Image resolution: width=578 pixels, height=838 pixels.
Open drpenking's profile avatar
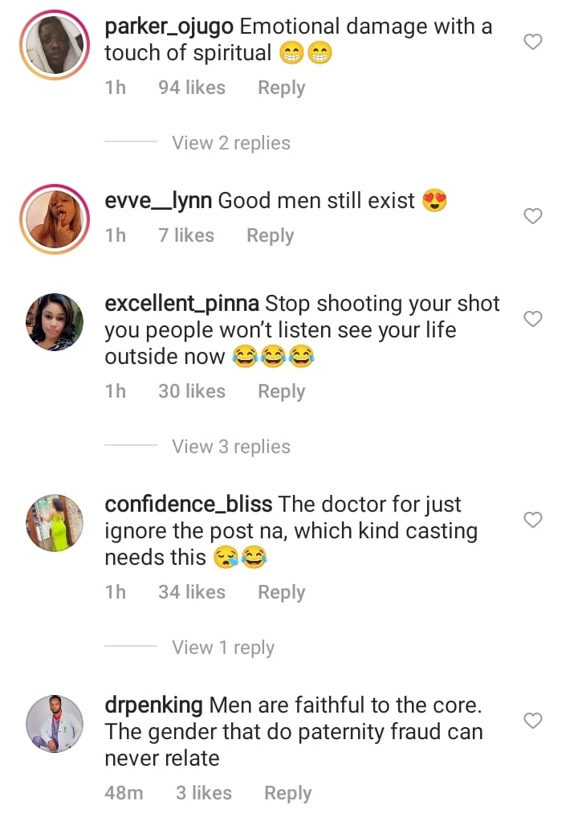click(55, 724)
